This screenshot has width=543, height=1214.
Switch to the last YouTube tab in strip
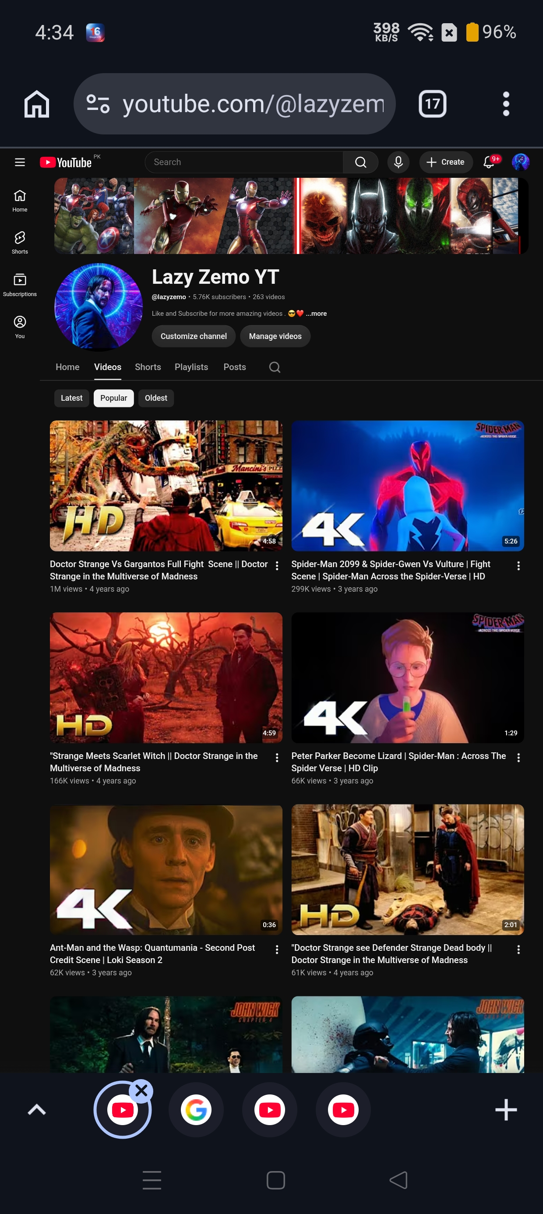tap(343, 1109)
